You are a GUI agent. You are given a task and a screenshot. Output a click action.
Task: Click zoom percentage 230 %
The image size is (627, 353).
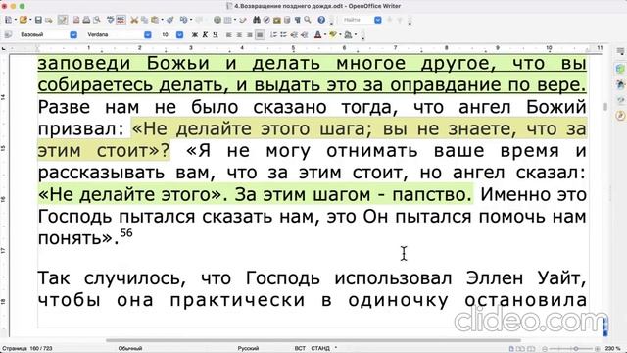pos(613,349)
